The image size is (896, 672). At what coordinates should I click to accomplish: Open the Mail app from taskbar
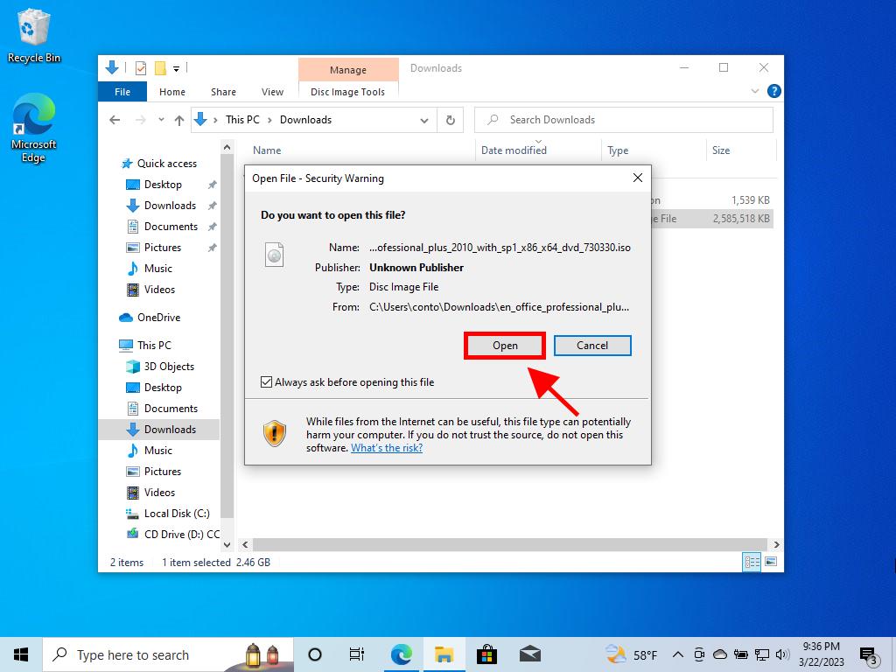(x=529, y=654)
